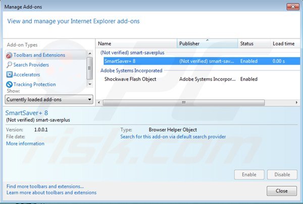Click the horizontal scrollbar left arrow
This screenshot has height=204, width=303.
[x=99, y=102]
